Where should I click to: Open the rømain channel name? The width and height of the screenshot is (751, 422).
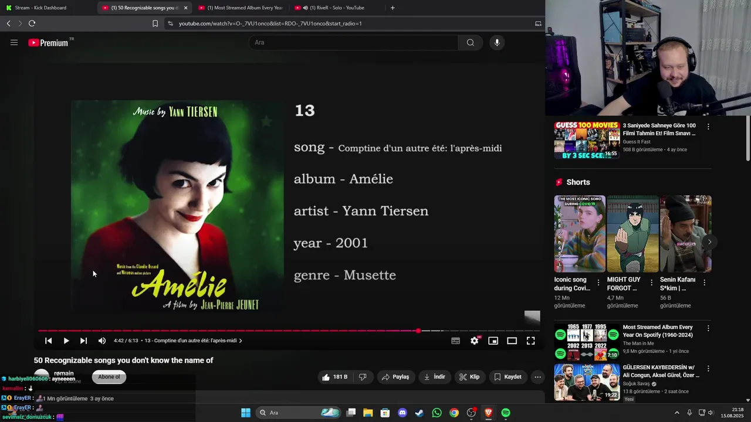point(64,373)
